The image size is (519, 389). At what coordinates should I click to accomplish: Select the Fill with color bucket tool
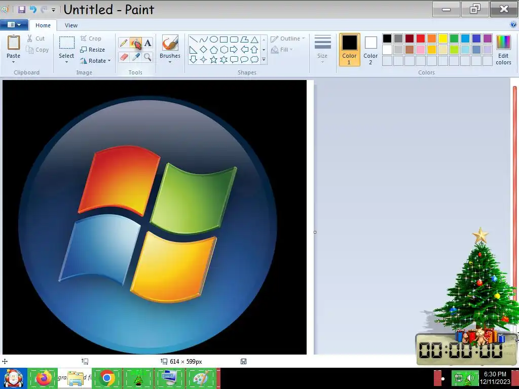tap(136, 43)
